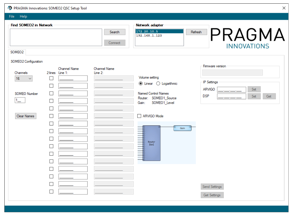Click the Clear Names button
Viewport: 291px width, 215px height.
tap(26, 116)
